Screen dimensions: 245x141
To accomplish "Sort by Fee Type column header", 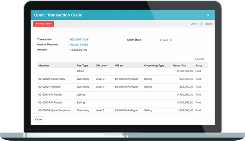I will point(82,66).
